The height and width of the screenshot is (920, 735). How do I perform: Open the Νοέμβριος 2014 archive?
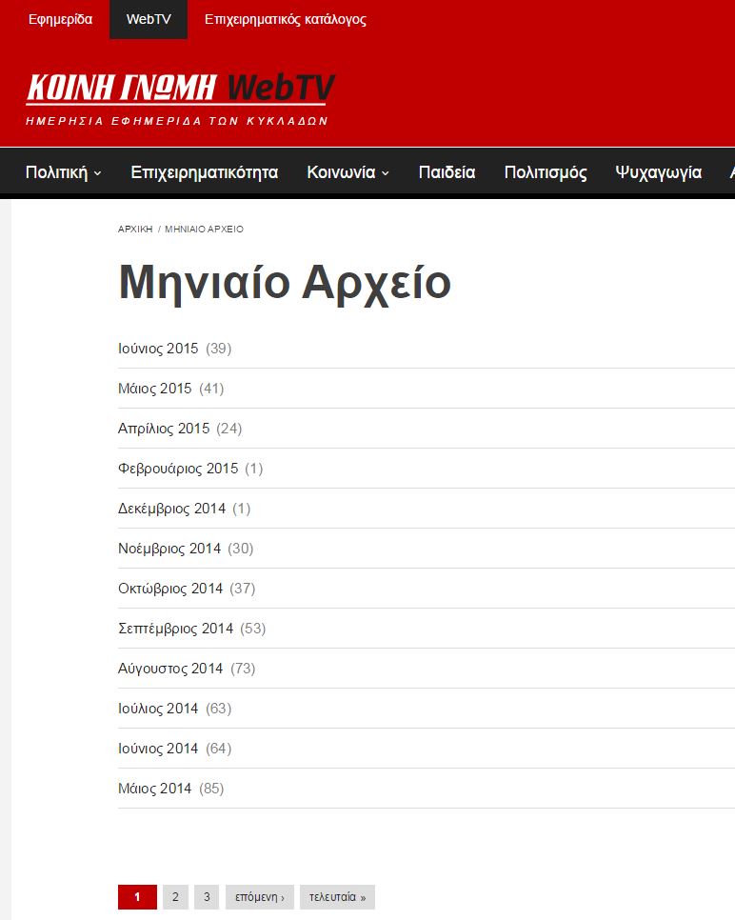click(169, 549)
